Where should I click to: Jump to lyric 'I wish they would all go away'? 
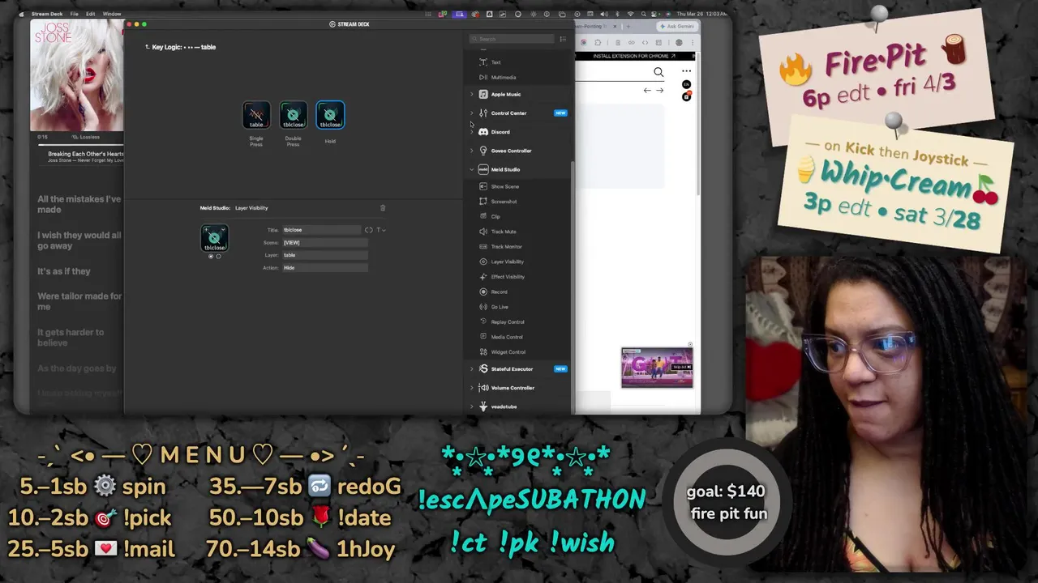79,240
